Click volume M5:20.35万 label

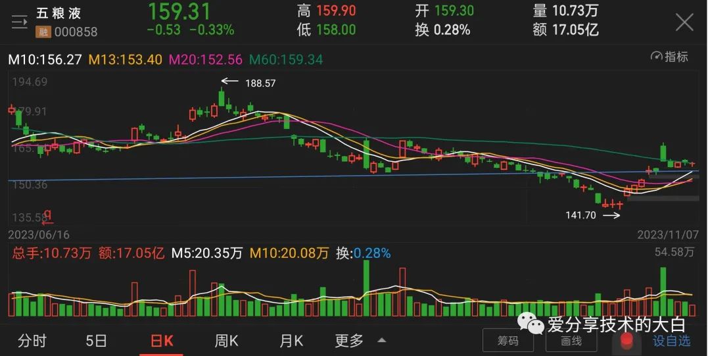(207, 253)
